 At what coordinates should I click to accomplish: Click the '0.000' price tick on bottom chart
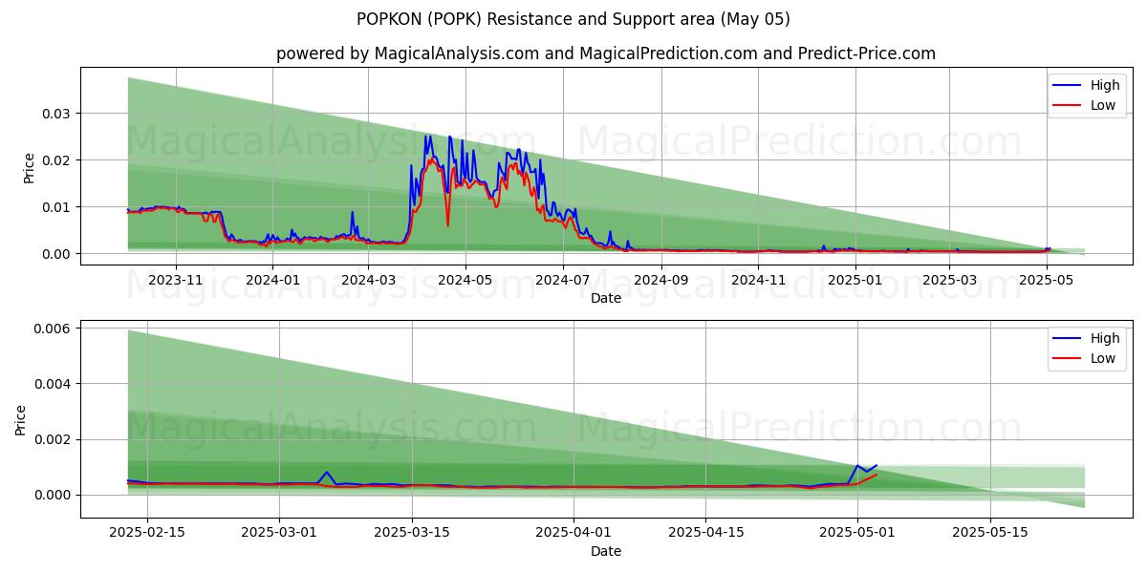(54, 495)
